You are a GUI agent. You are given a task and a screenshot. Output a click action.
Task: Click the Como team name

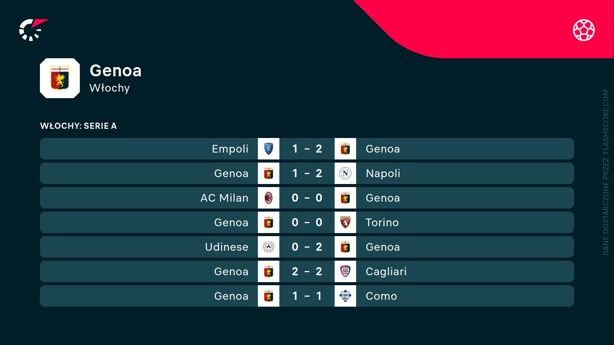(x=381, y=296)
